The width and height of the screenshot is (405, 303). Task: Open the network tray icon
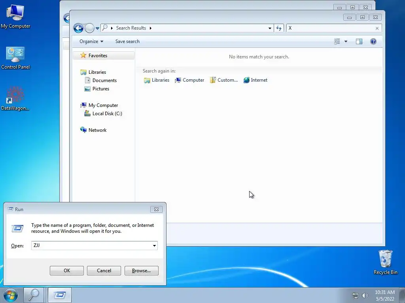[x=356, y=296]
